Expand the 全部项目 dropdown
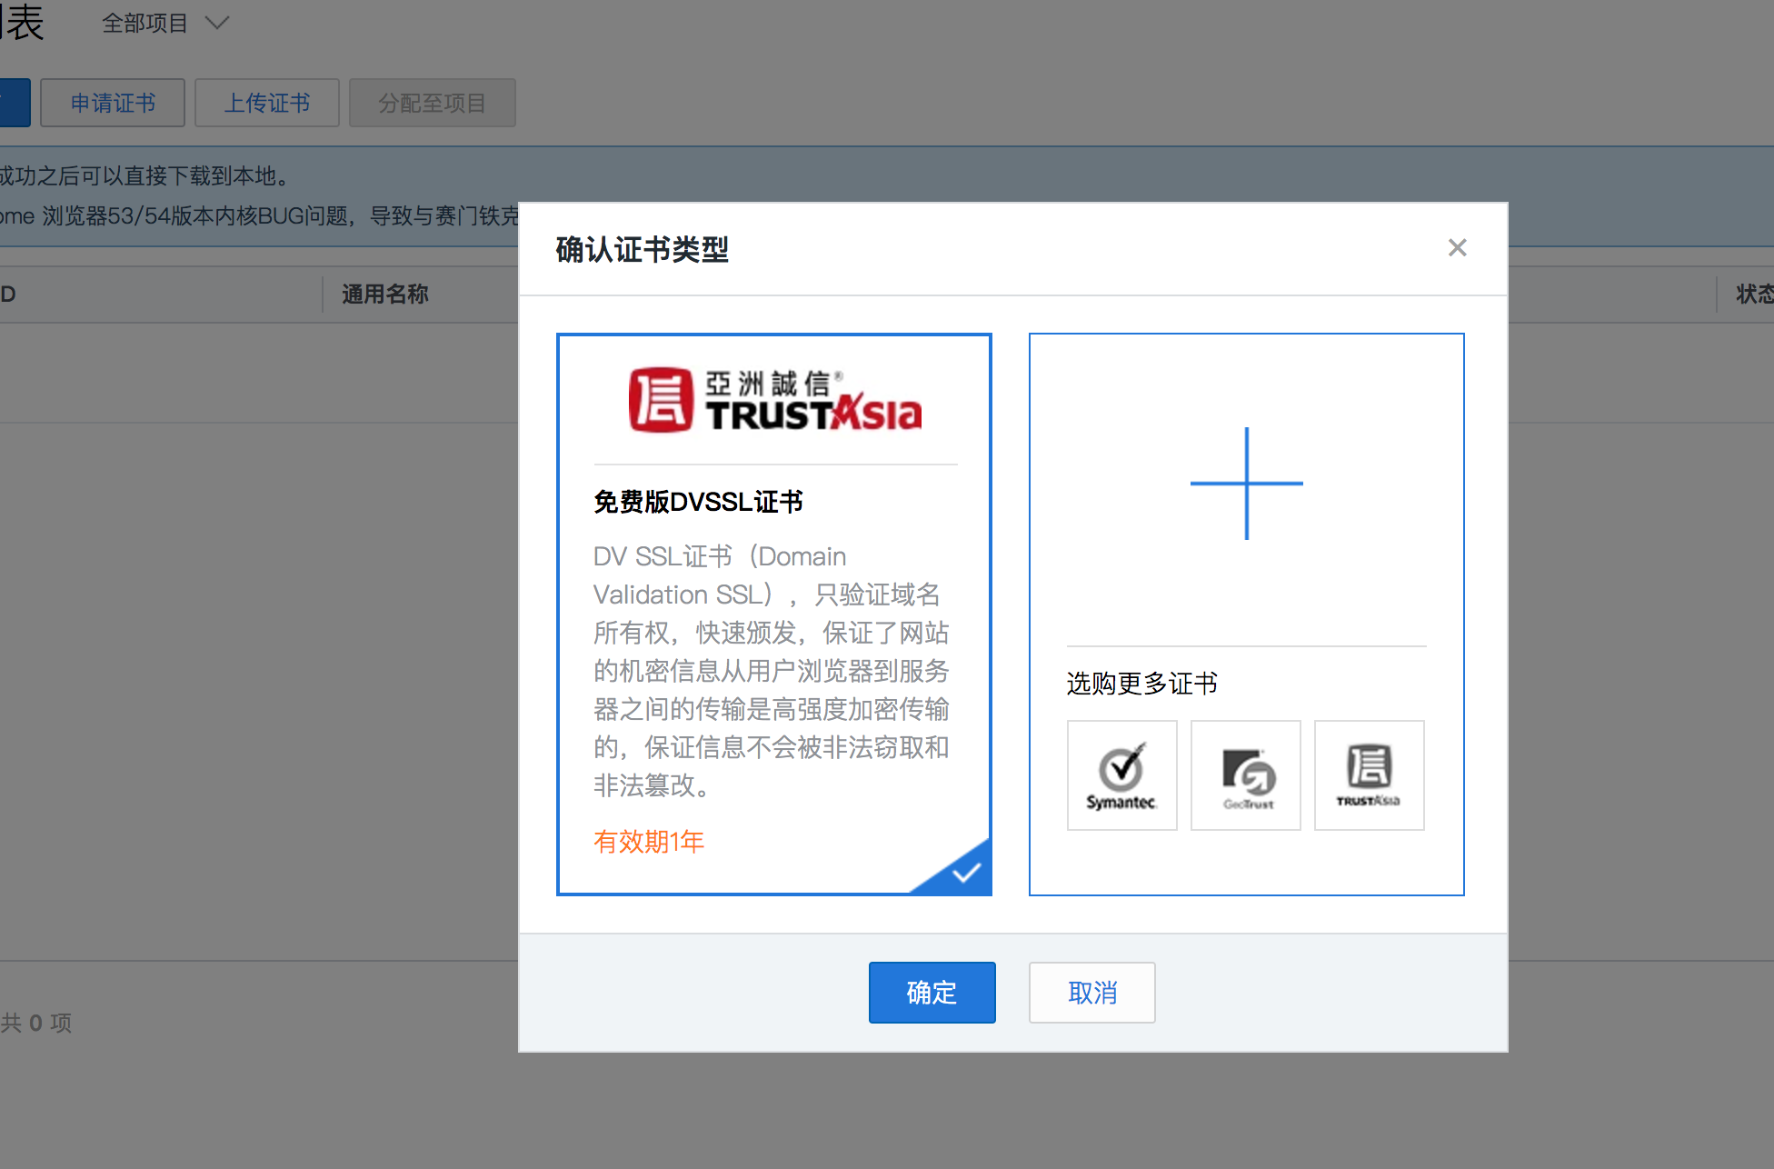This screenshot has height=1169, width=1774. pos(164,23)
